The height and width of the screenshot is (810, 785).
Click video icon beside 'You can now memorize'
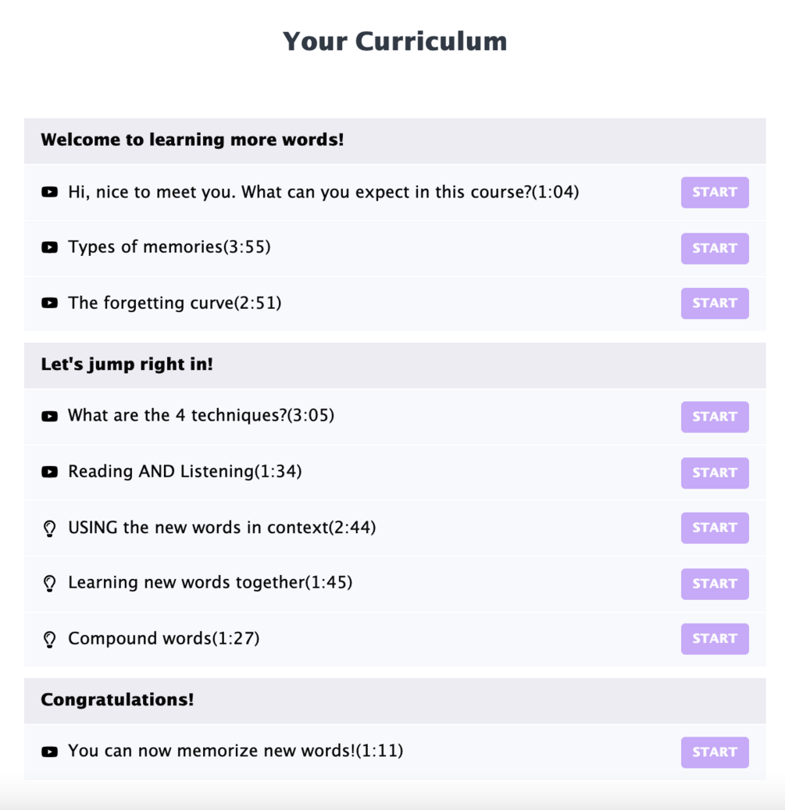[x=49, y=751]
